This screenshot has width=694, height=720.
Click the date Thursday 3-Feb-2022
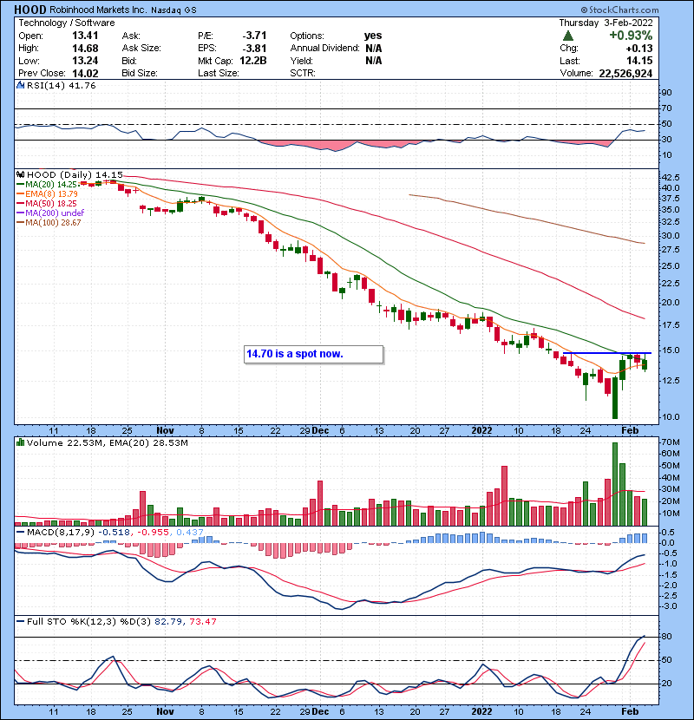pos(606,23)
